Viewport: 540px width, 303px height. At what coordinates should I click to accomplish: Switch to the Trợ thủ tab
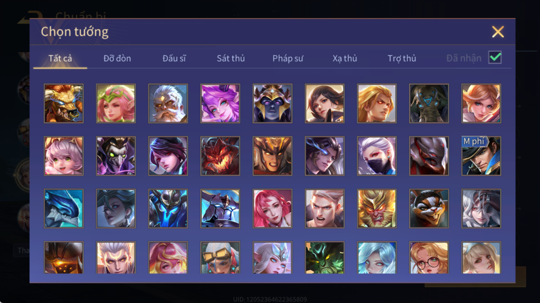click(402, 58)
